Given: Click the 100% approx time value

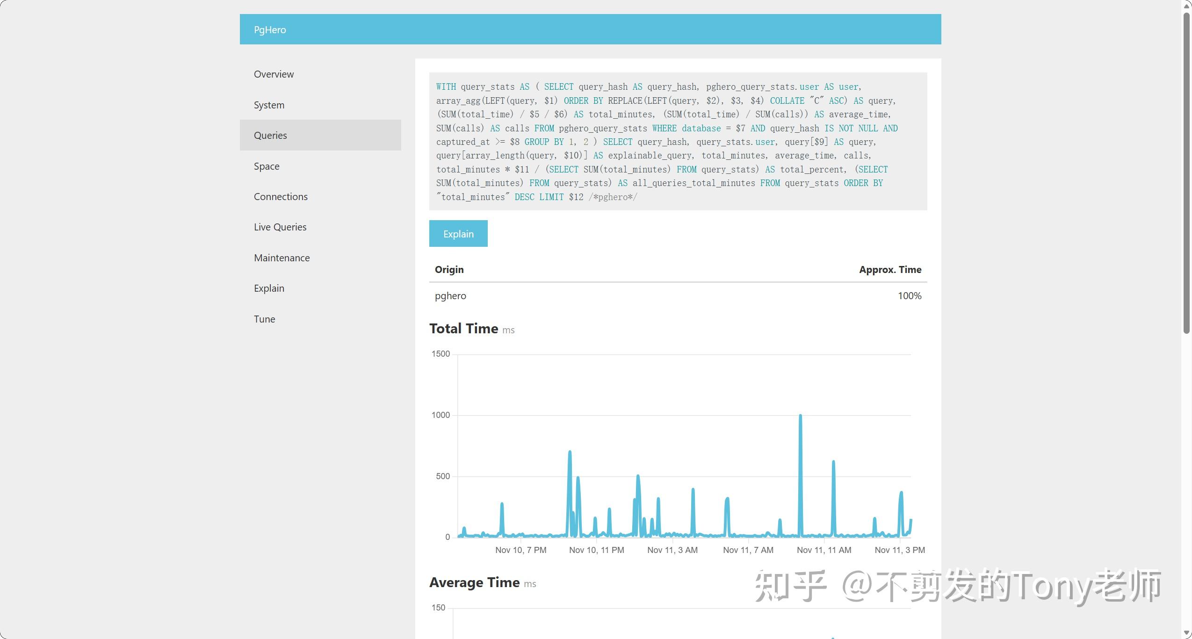Looking at the screenshot, I should click(x=910, y=295).
